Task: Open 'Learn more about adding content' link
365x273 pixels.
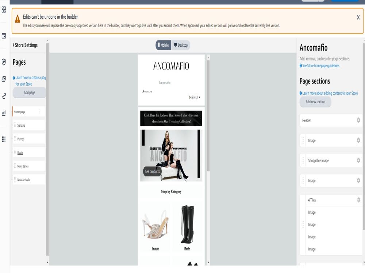Action: [329, 93]
